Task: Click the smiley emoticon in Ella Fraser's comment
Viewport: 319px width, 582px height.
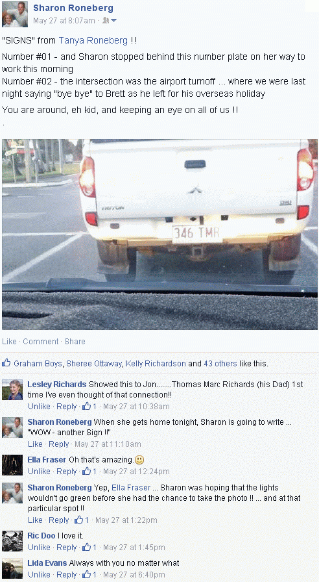Action: [139, 461]
